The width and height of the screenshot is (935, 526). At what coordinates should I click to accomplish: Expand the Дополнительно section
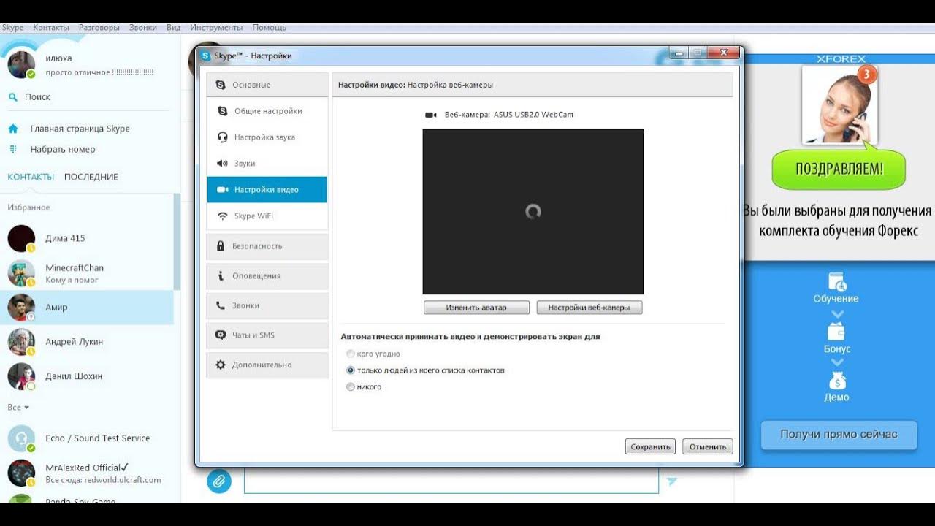click(x=267, y=365)
